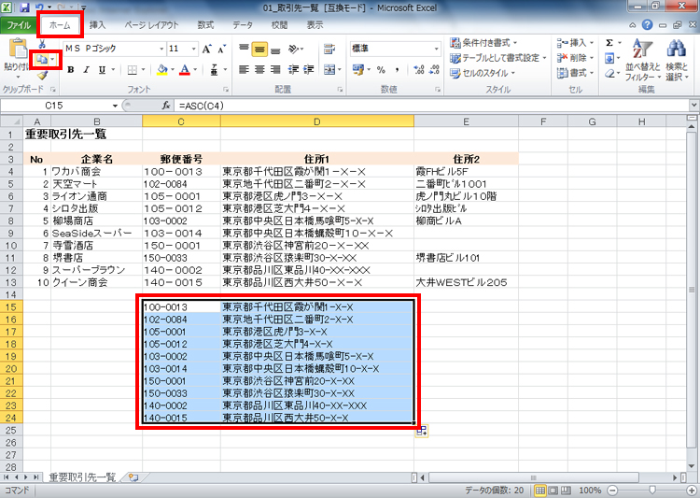
Task: Center text horizontally
Action: (259, 70)
